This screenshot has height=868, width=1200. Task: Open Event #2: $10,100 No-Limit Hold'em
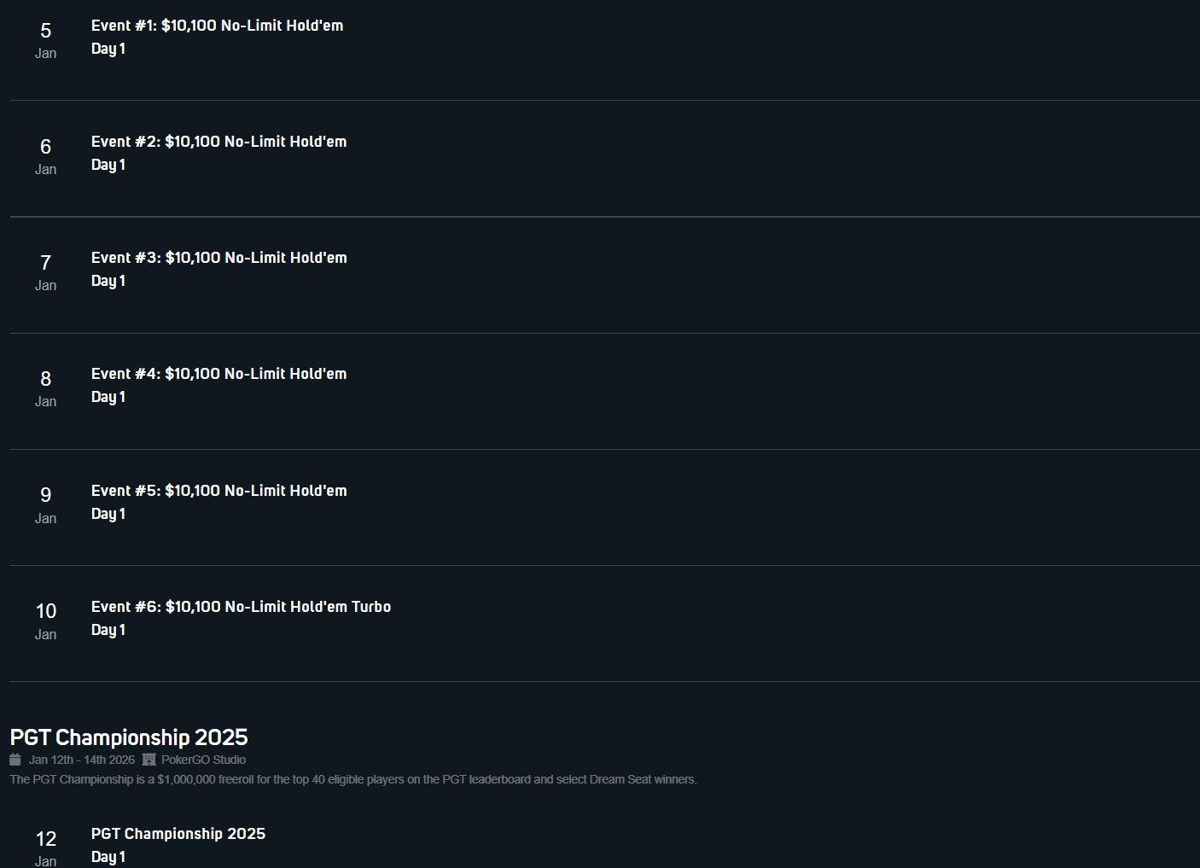click(x=218, y=142)
